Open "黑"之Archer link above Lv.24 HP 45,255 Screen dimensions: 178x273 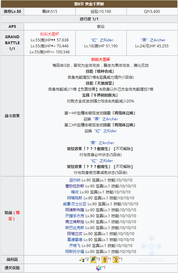153,40
